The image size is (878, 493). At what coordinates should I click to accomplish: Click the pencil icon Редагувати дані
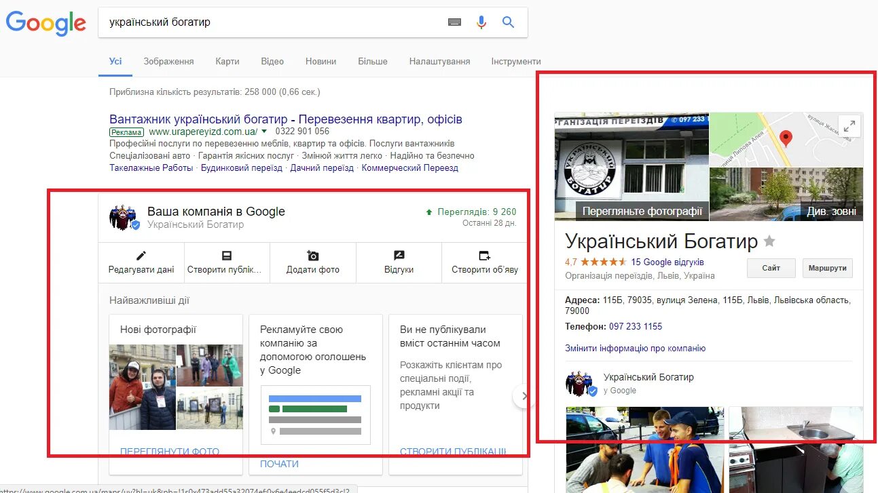tap(141, 256)
